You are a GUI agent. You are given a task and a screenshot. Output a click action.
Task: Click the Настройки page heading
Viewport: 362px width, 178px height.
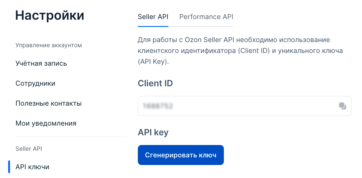click(50, 15)
